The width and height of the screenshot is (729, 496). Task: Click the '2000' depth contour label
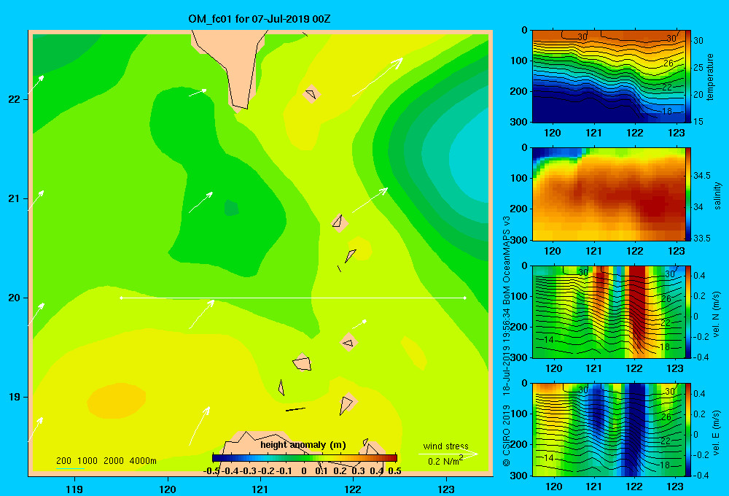114,461
